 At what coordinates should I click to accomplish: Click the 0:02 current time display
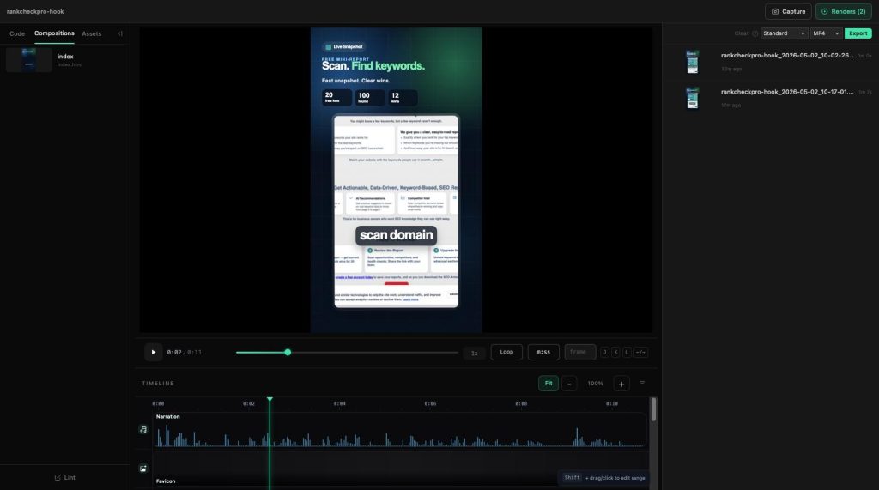point(173,353)
